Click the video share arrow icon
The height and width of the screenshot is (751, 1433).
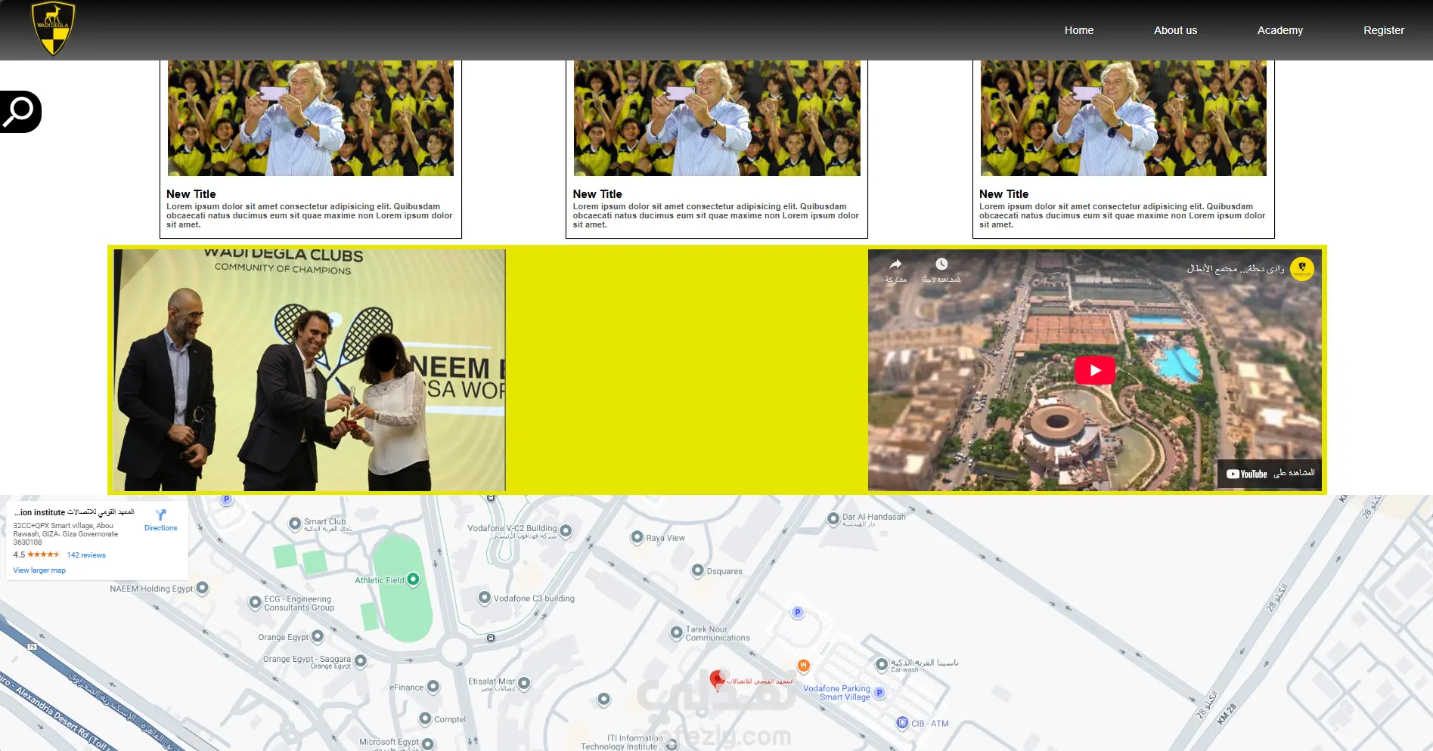pyautogui.click(x=896, y=264)
